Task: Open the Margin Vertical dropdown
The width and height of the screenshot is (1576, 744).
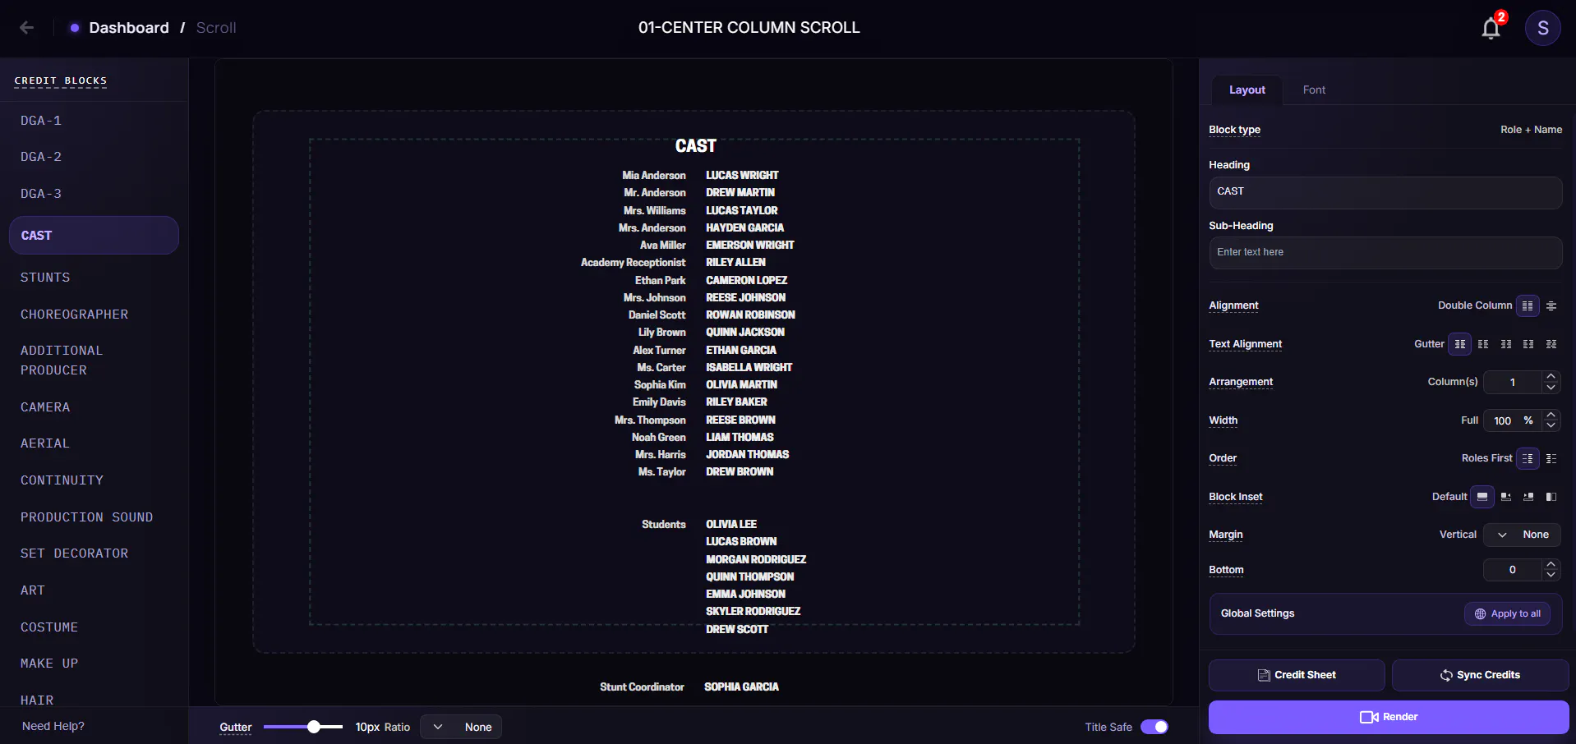Action: (x=1523, y=535)
